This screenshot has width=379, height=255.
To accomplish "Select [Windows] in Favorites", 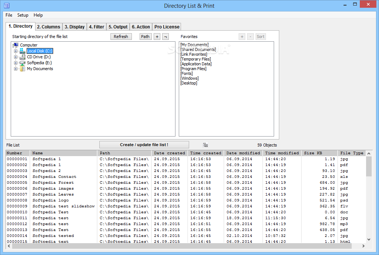I will [x=189, y=79].
